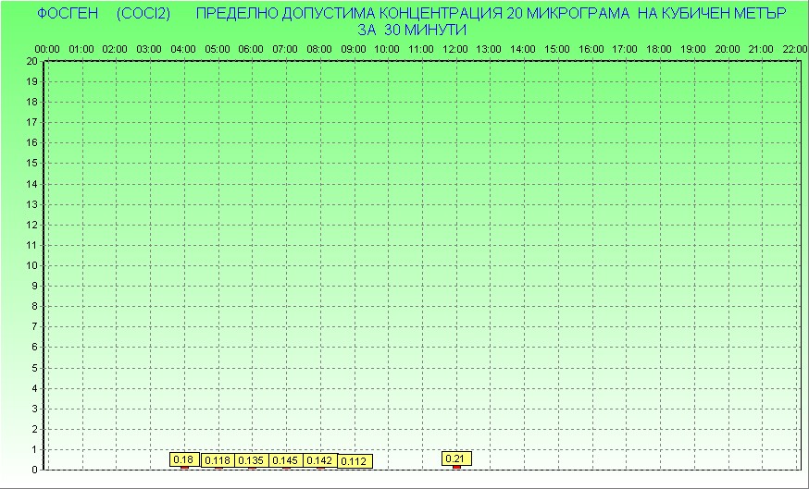Click the y-axis value 1

(34, 450)
